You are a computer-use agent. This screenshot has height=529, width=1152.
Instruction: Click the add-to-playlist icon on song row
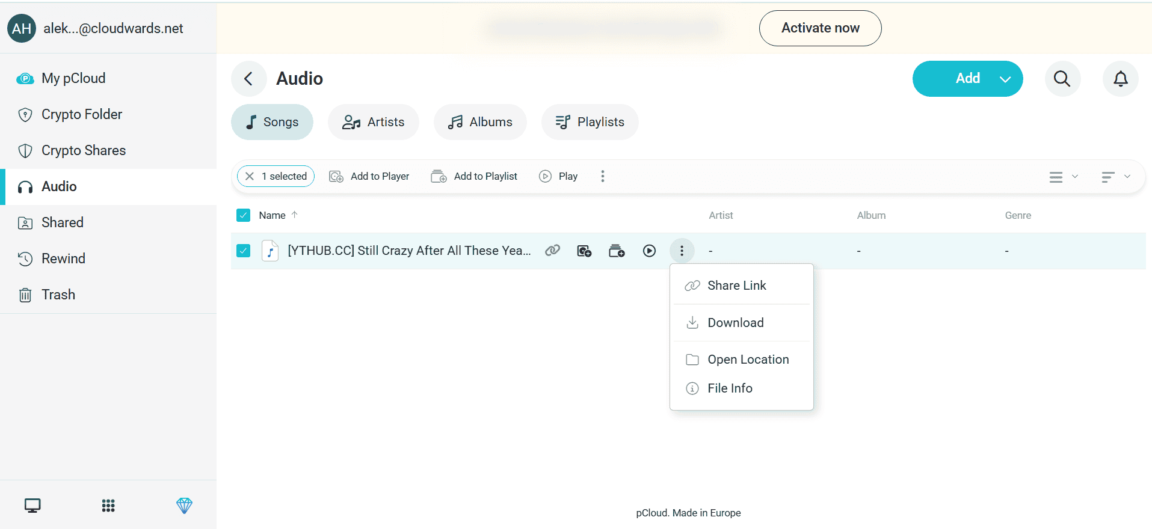pos(617,251)
